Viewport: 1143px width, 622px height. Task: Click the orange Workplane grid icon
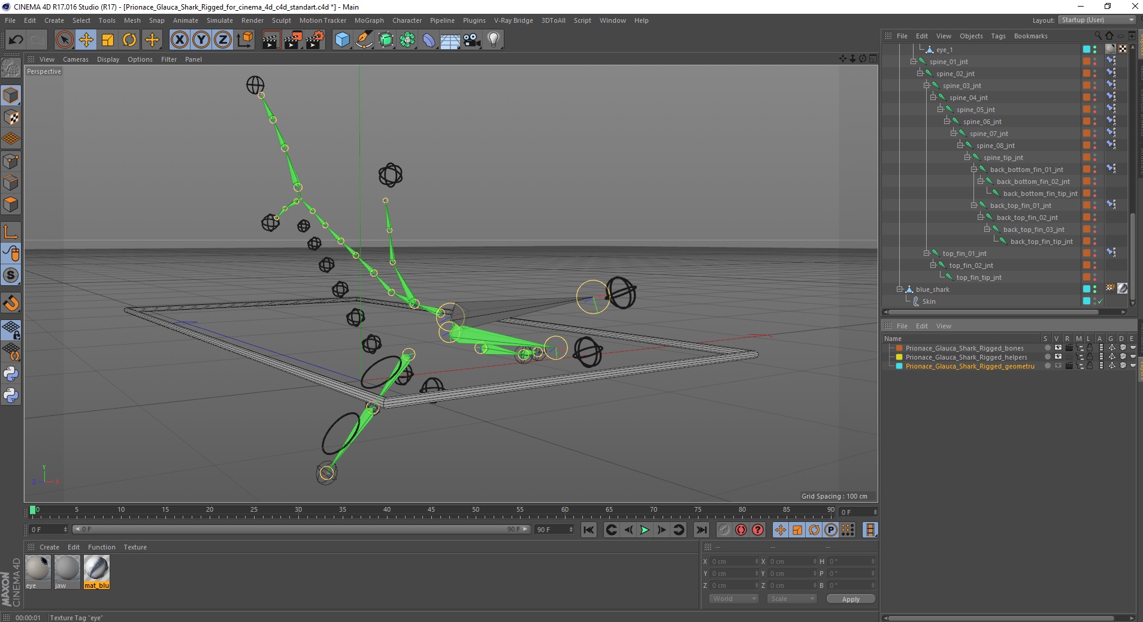[11, 139]
